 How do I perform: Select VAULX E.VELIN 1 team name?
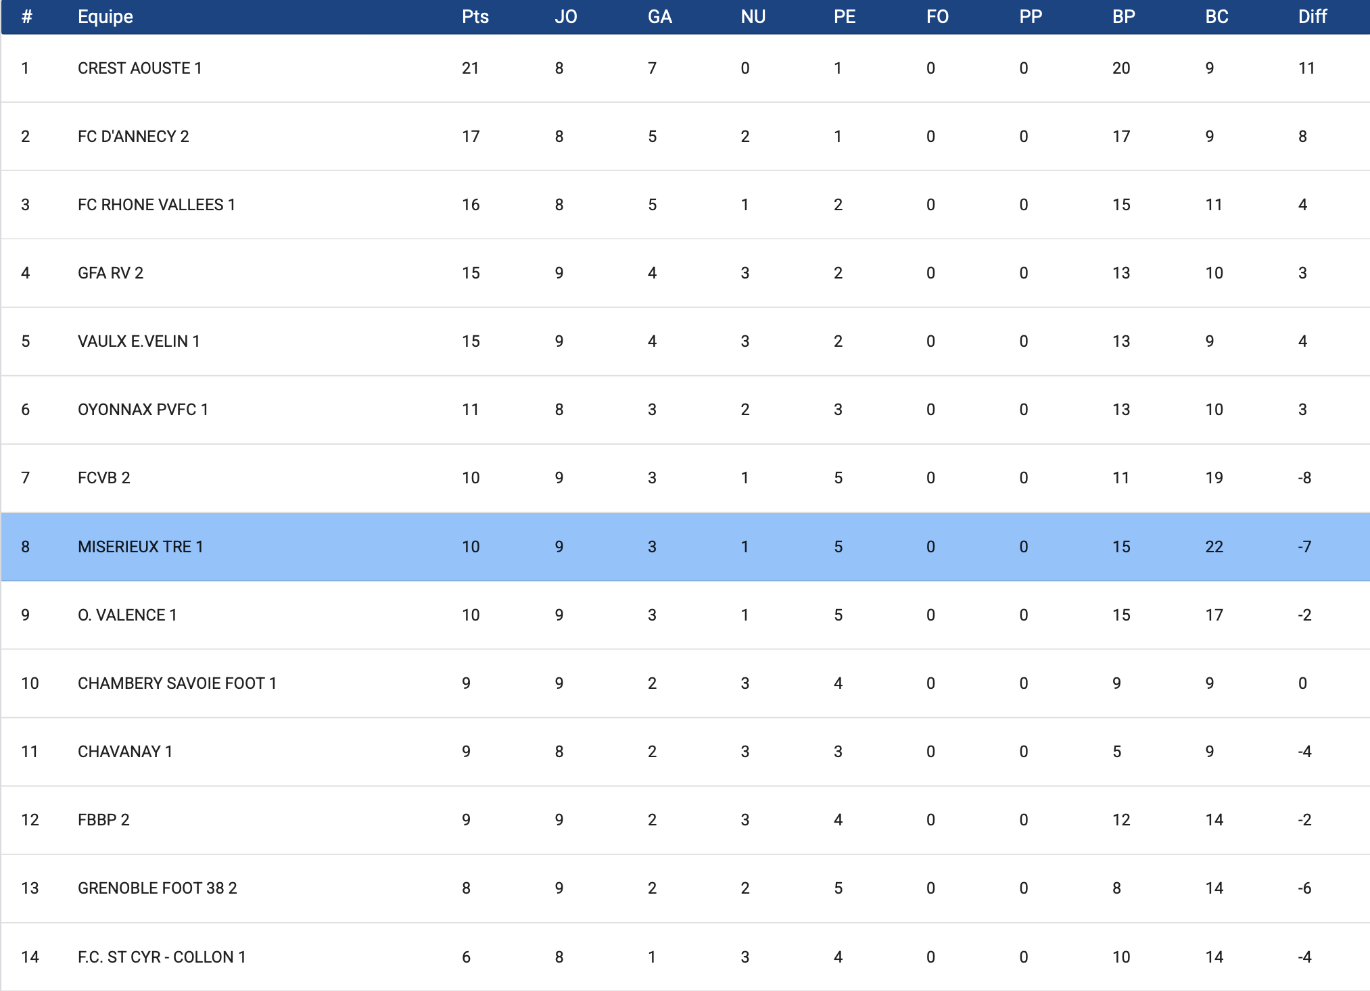(x=139, y=341)
